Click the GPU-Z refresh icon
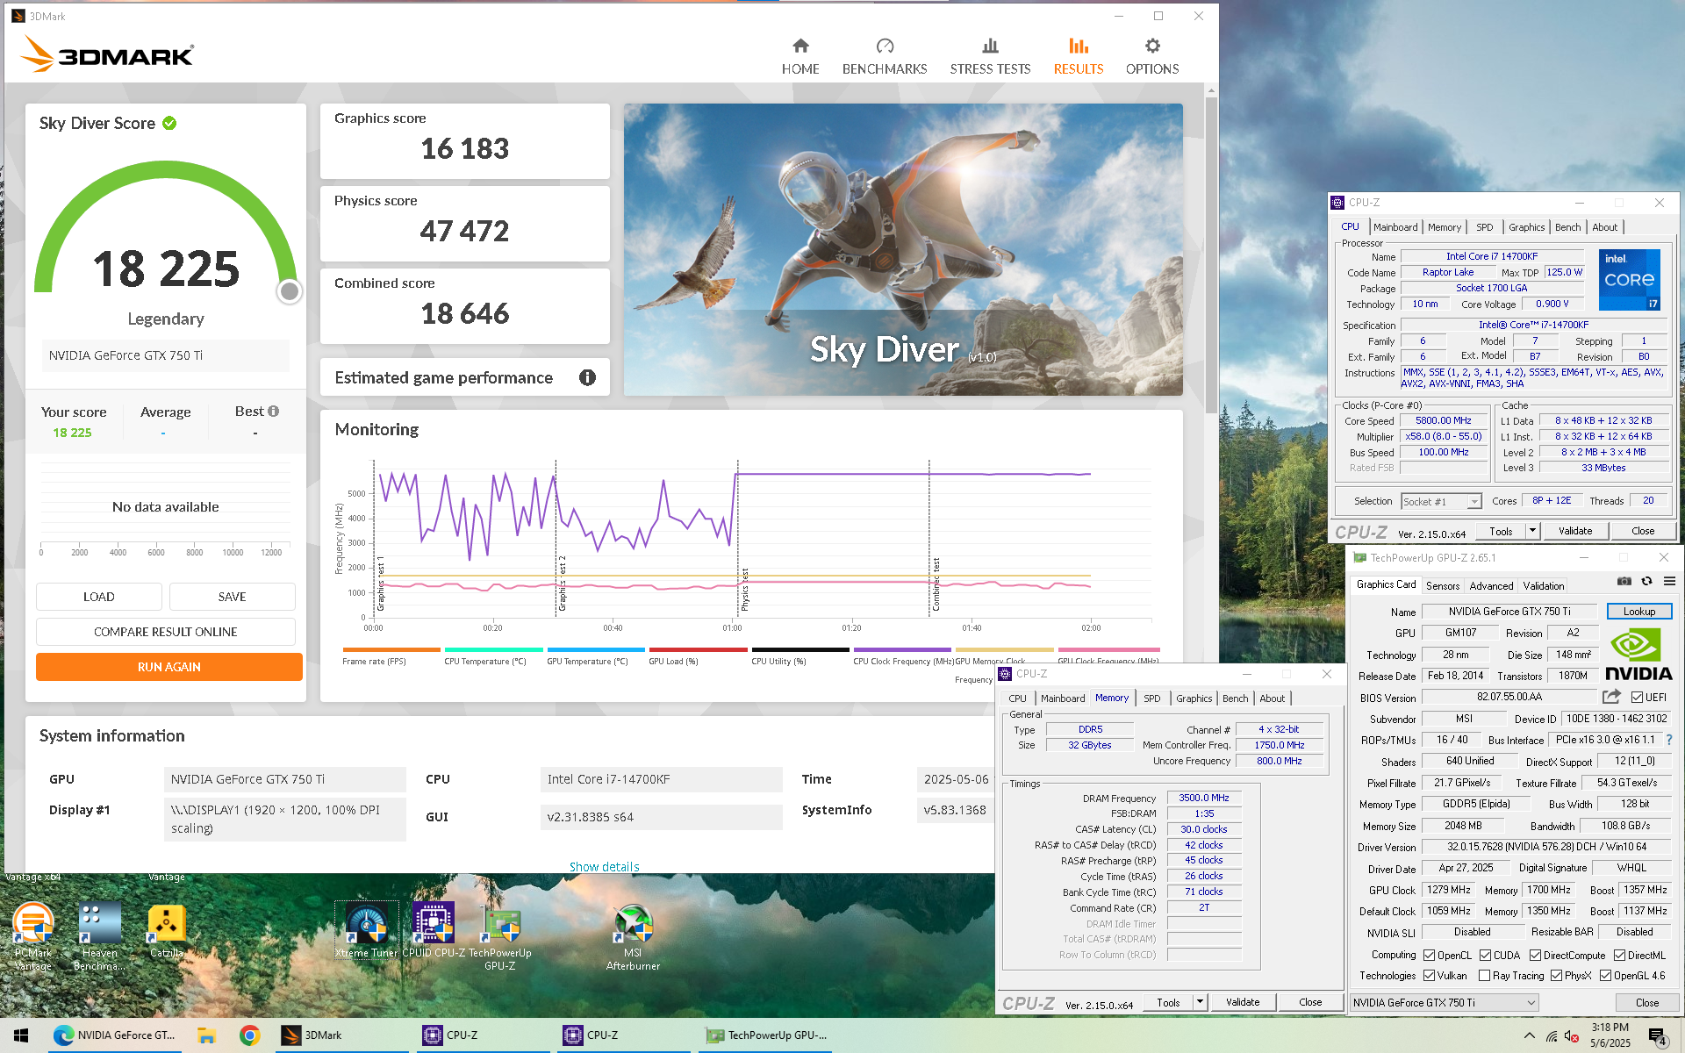 1647,582
